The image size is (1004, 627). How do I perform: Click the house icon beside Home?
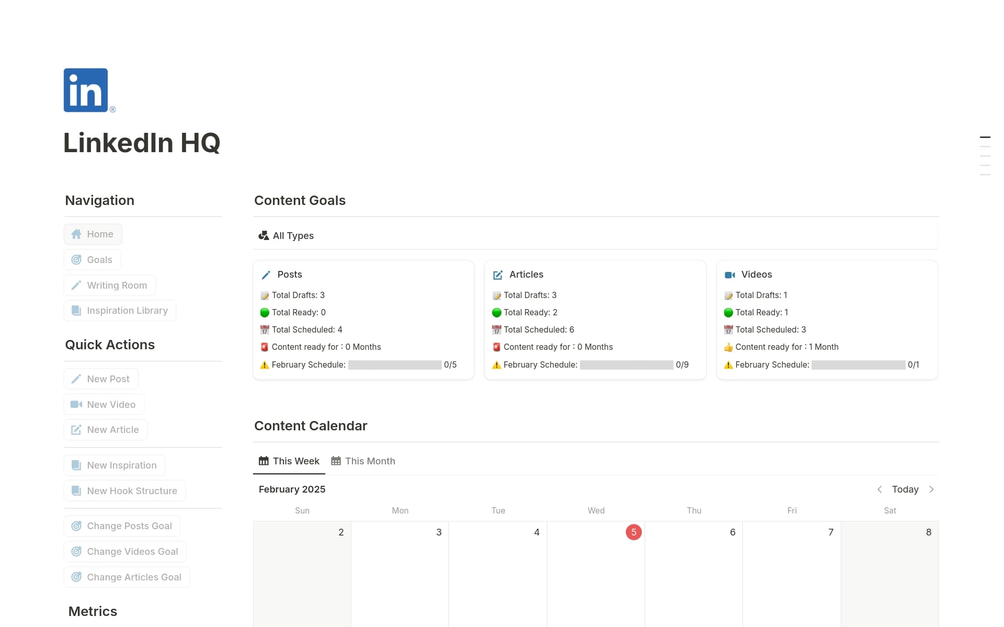coord(76,234)
